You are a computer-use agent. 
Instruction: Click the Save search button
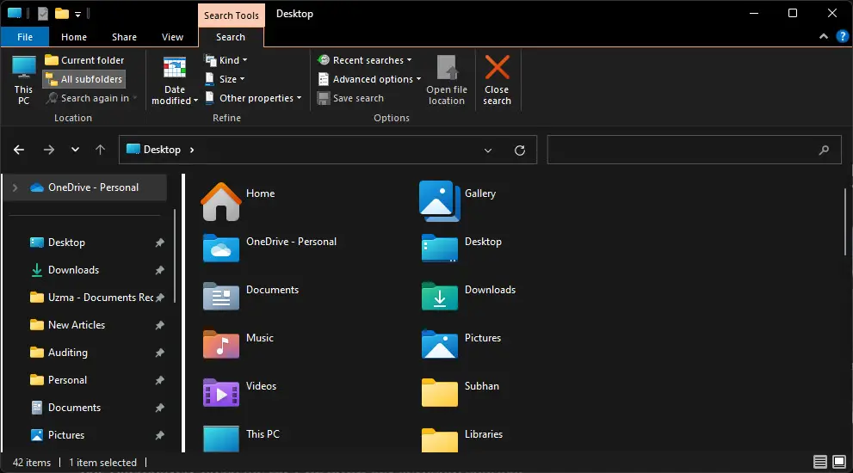(351, 98)
